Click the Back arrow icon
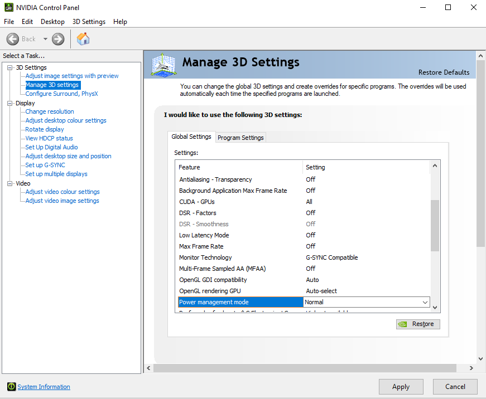Viewport: 486px width, 399px height. click(13, 39)
